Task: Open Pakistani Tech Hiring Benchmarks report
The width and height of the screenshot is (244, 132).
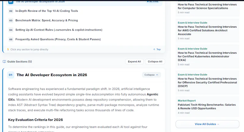Action: (x=207, y=107)
